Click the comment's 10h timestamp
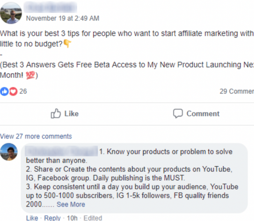The width and height of the screenshot is (254, 221). click(x=72, y=218)
